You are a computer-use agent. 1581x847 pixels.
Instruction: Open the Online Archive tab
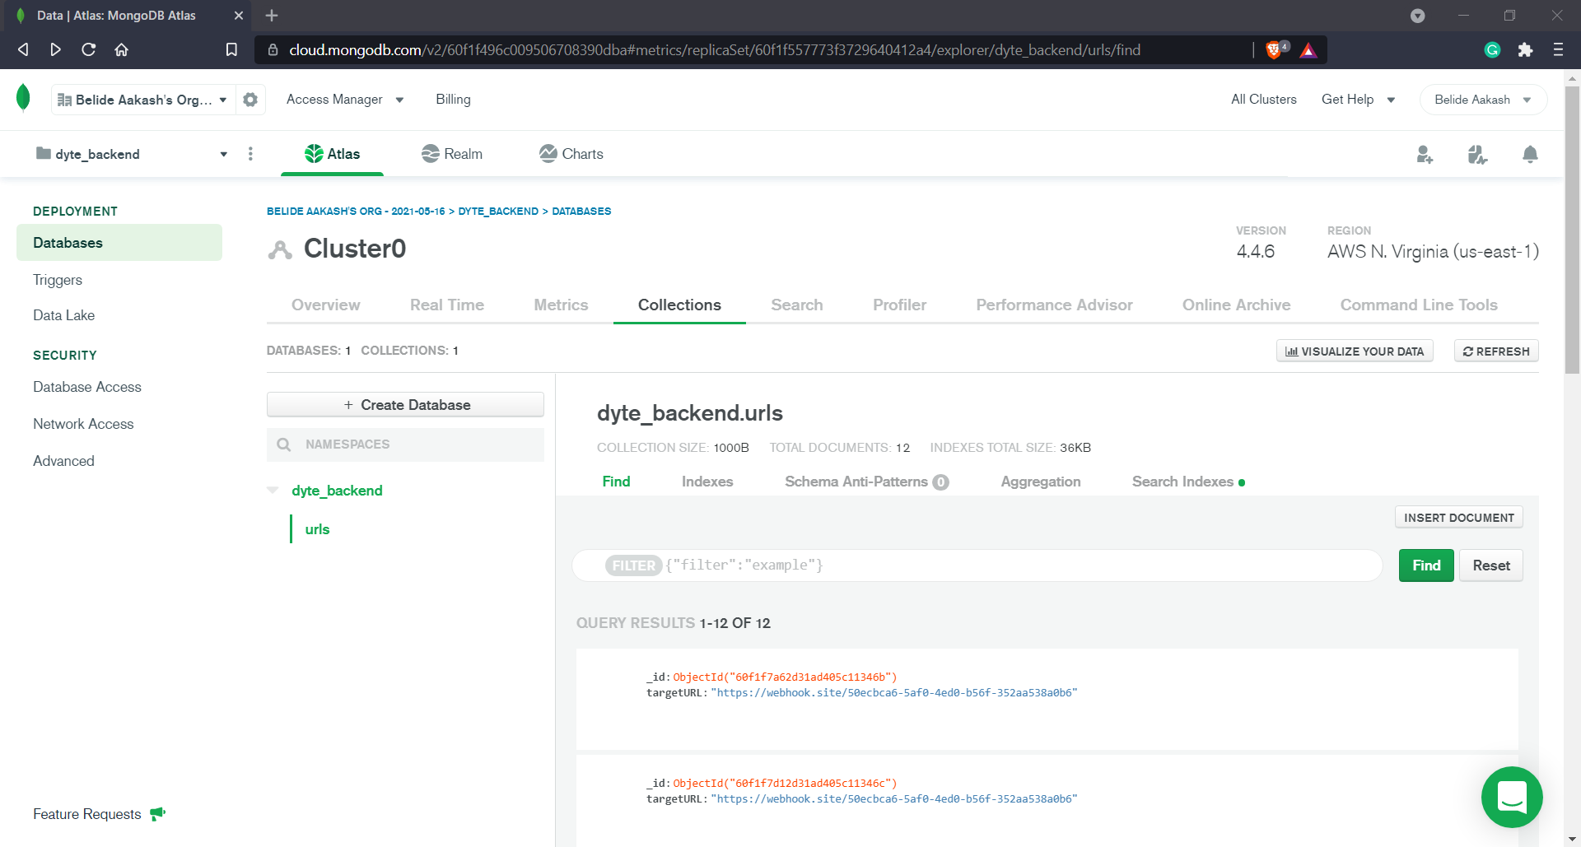1236,305
